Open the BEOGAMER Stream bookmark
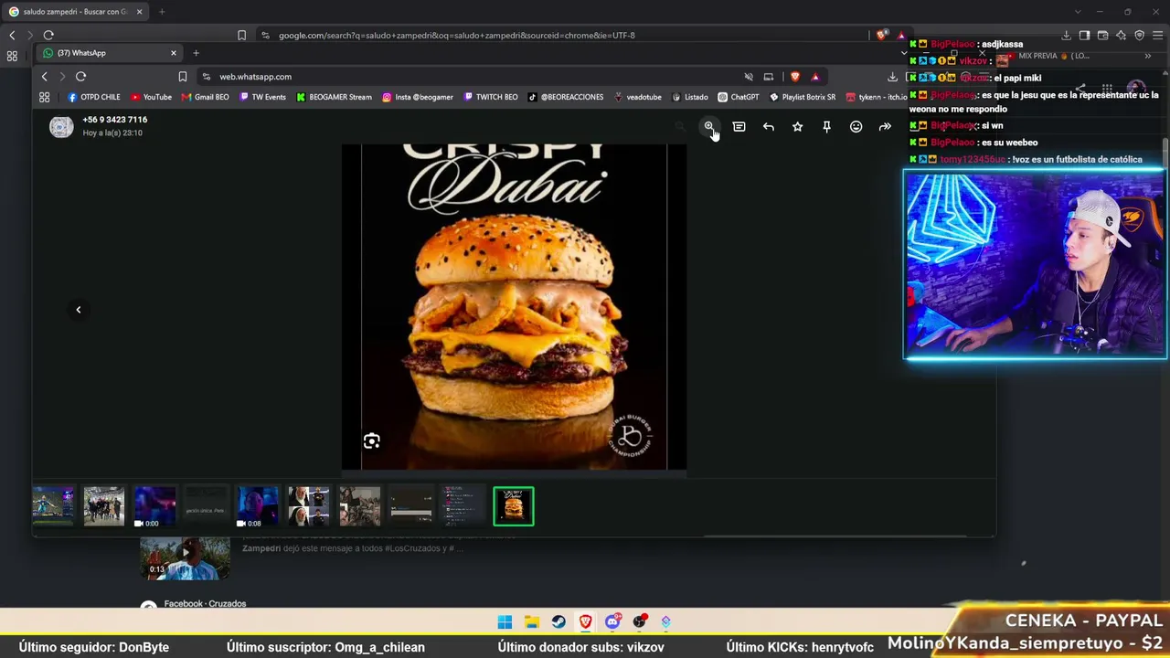This screenshot has width=1170, height=658. point(334,97)
